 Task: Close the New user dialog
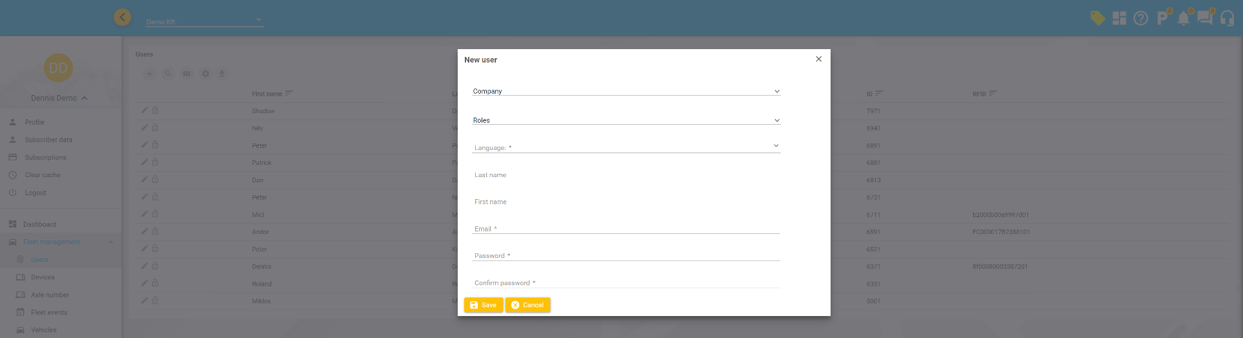[819, 59]
